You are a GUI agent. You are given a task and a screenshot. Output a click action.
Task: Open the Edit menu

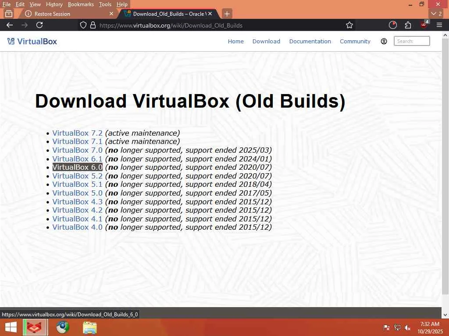coord(20,4)
